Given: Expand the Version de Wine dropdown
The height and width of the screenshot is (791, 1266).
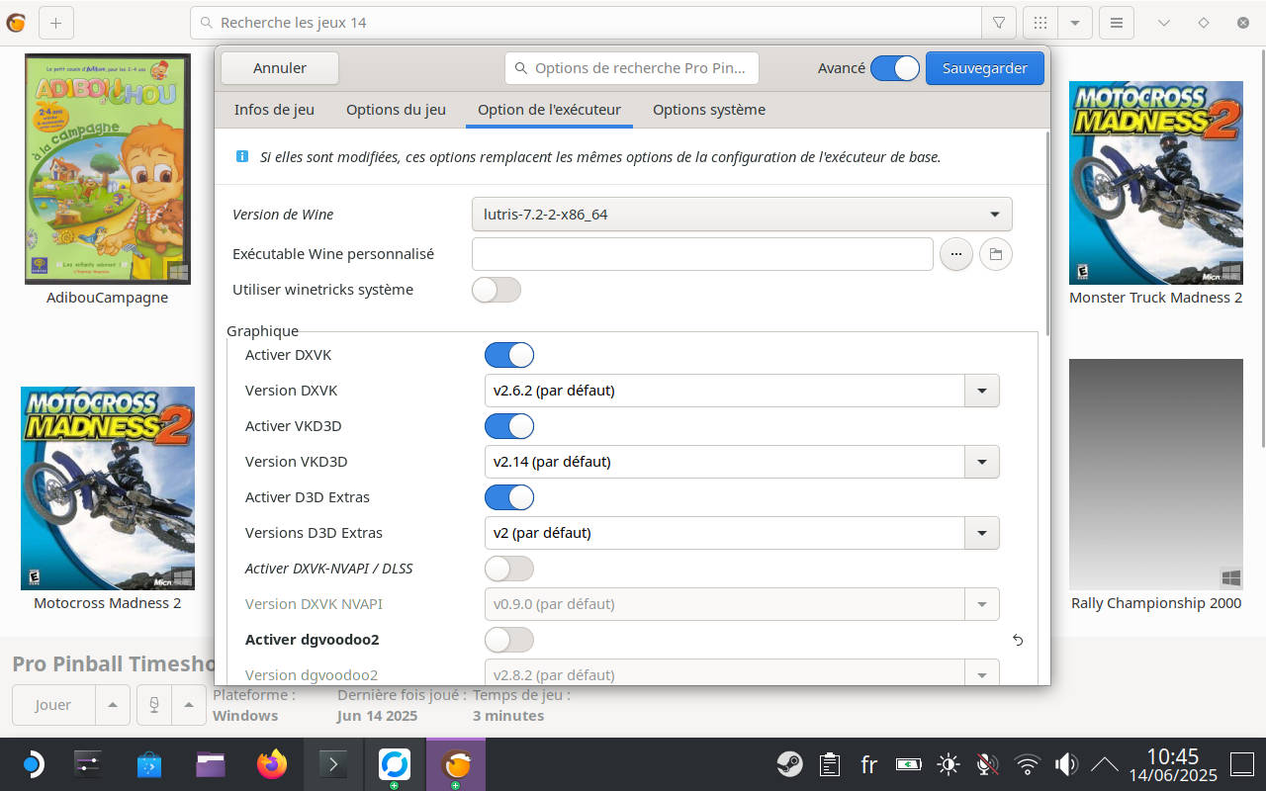Looking at the screenshot, I should tap(742, 214).
